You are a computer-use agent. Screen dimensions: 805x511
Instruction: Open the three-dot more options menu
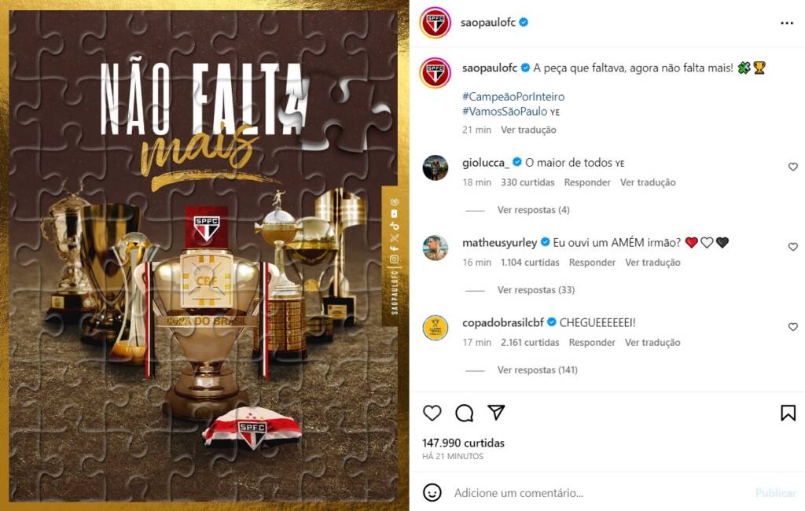click(x=786, y=23)
